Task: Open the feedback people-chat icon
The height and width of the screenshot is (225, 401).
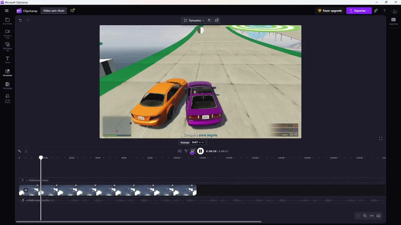Action: [x=376, y=11]
